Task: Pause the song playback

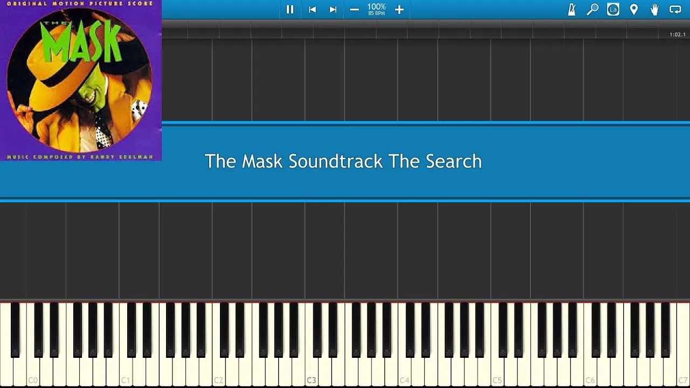Action: pyautogui.click(x=290, y=9)
